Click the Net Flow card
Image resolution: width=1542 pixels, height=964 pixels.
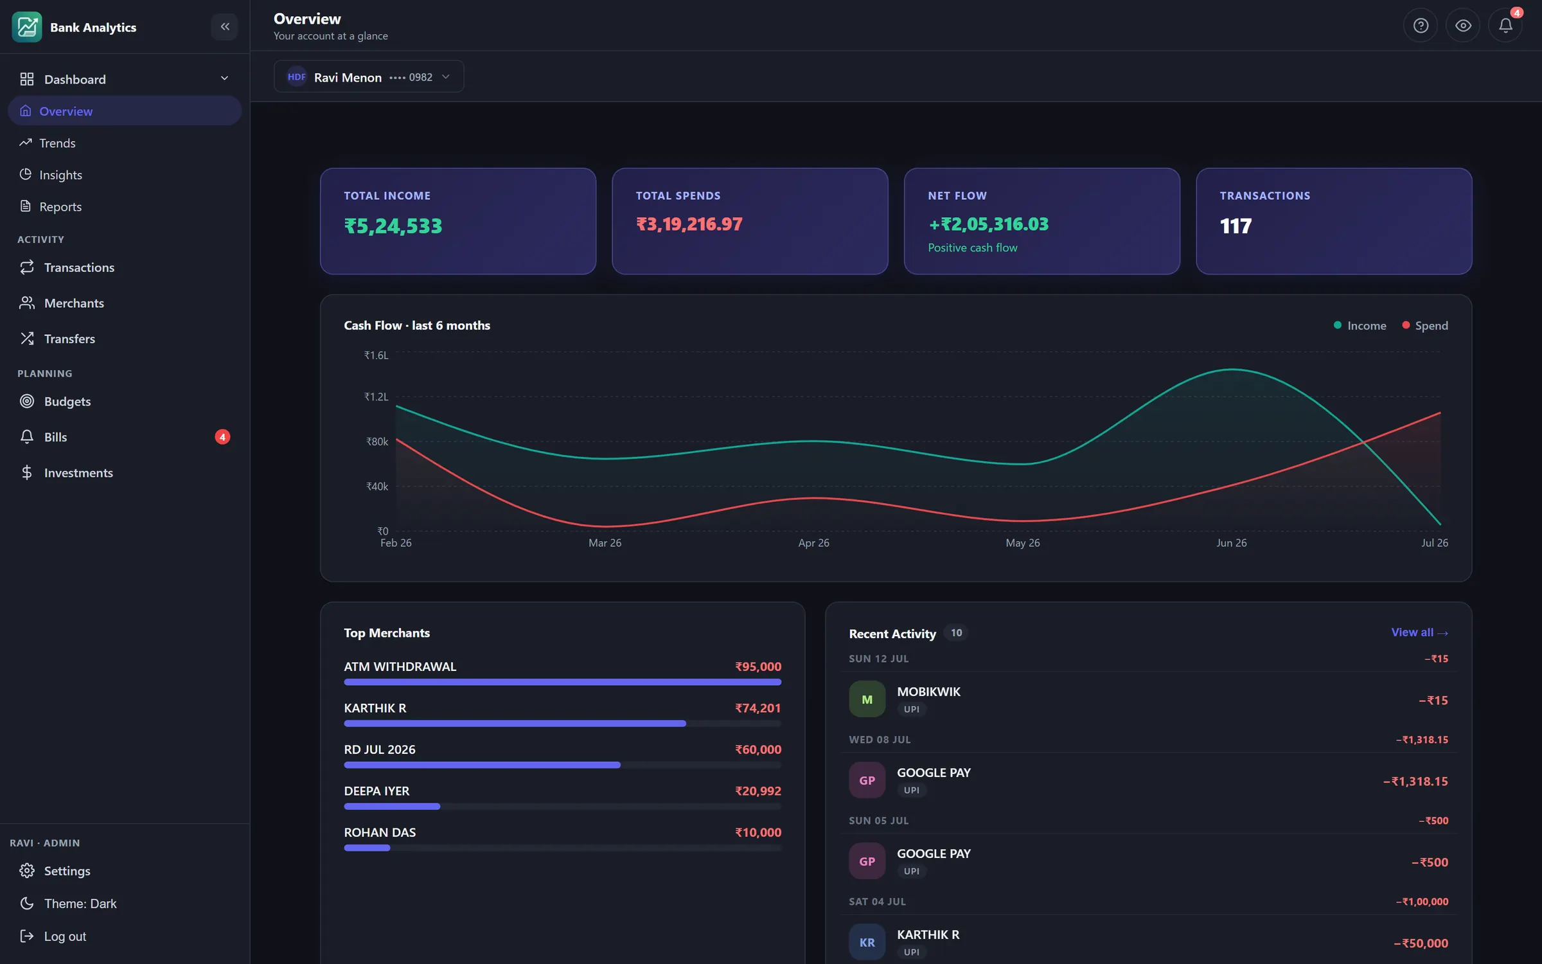coord(1041,221)
